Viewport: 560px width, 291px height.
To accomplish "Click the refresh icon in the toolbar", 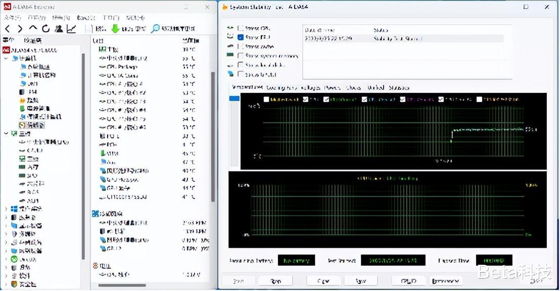I will (46, 29).
